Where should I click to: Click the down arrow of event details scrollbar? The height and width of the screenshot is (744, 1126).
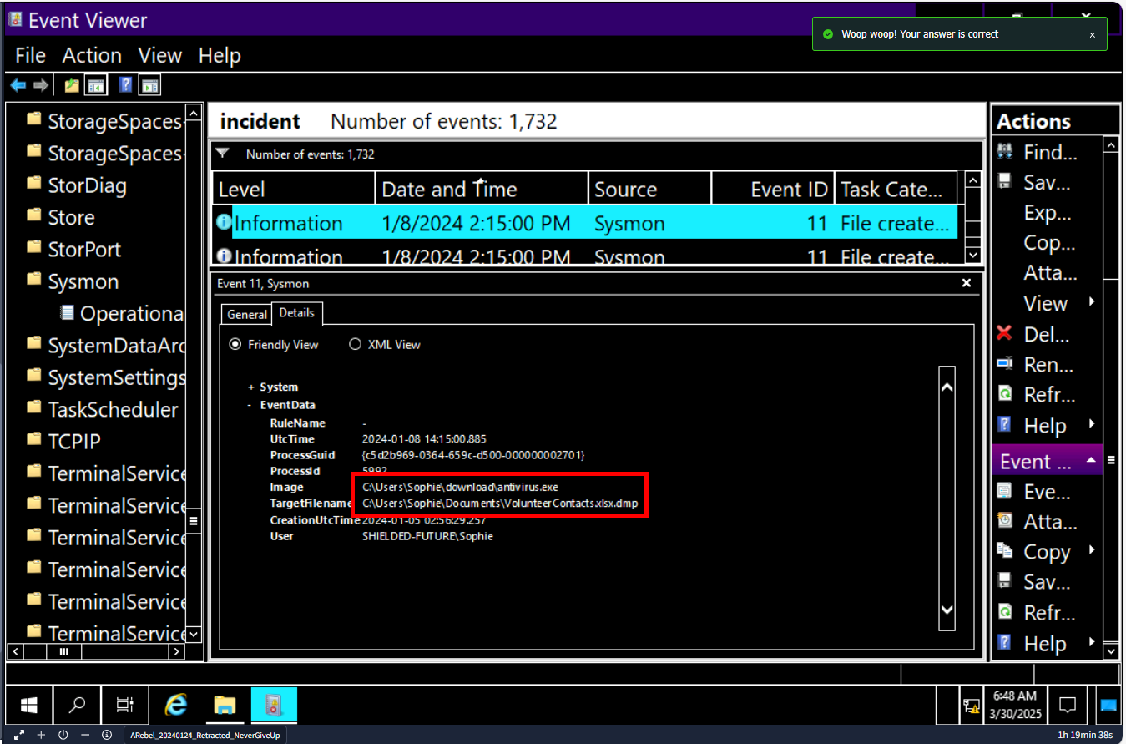click(947, 610)
